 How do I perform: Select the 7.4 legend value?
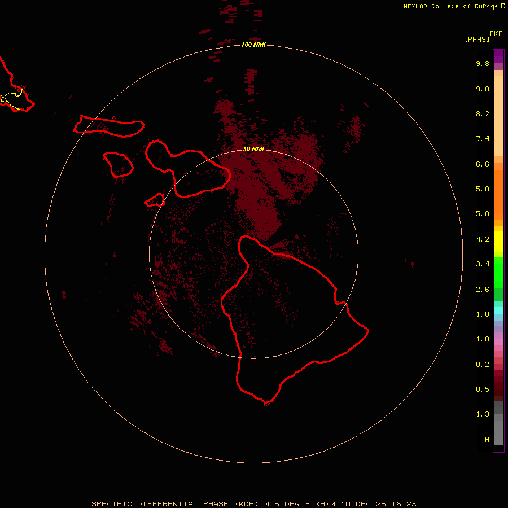(483, 139)
